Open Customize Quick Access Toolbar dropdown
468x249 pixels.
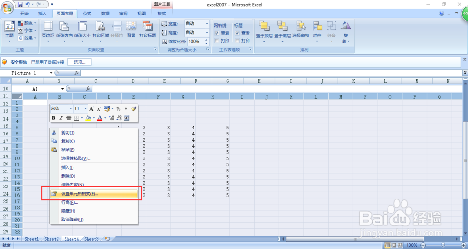[x=52, y=5]
